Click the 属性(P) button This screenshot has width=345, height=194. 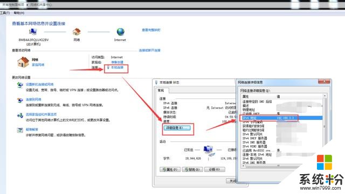170,169
